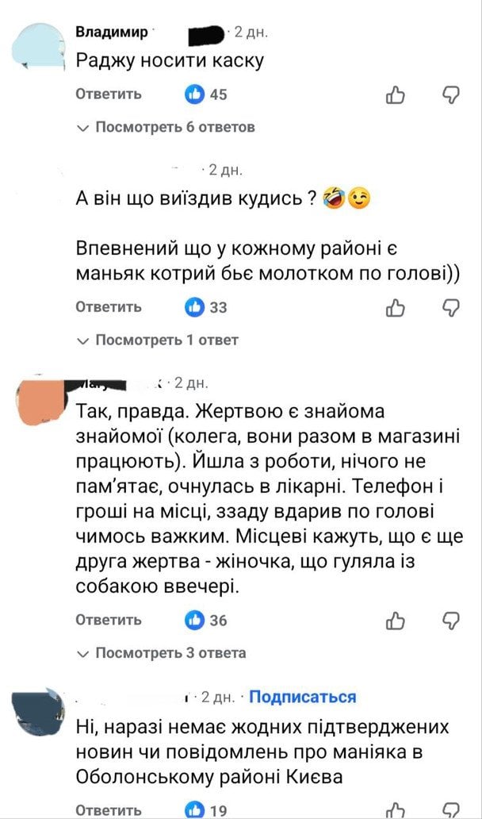Viewport: 482px width, 819px height.
Task: Click blue like reaction badge showing 36
Action: point(194,620)
